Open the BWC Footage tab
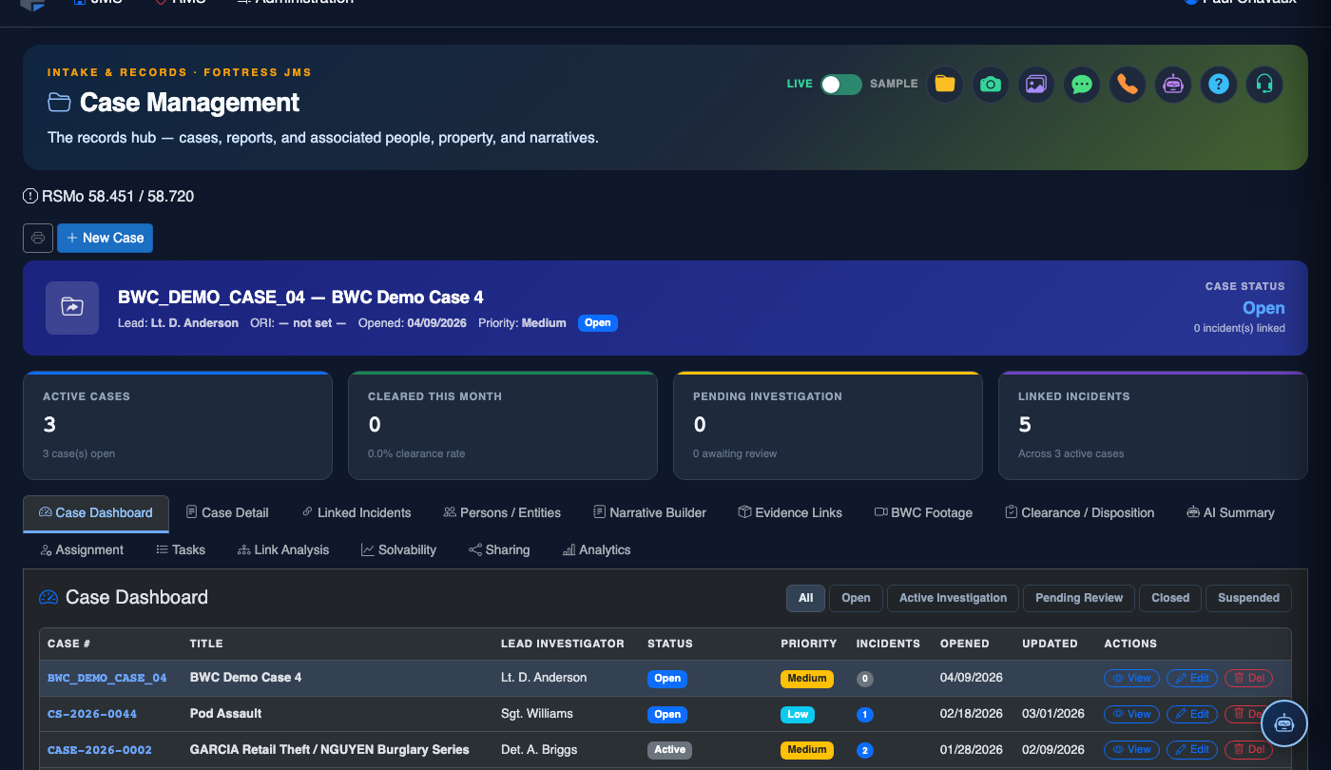This screenshot has width=1331, height=770. tap(923, 512)
